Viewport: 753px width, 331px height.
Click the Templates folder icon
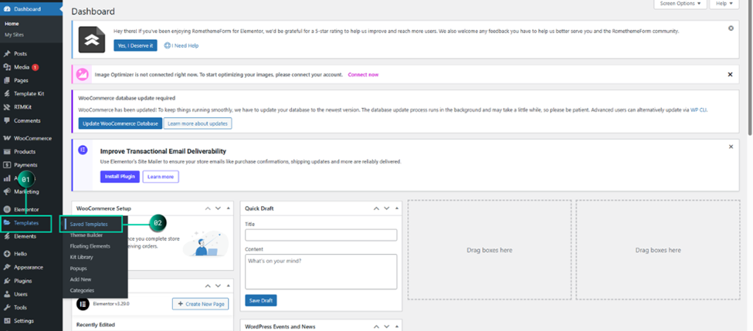[x=7, y=223]
